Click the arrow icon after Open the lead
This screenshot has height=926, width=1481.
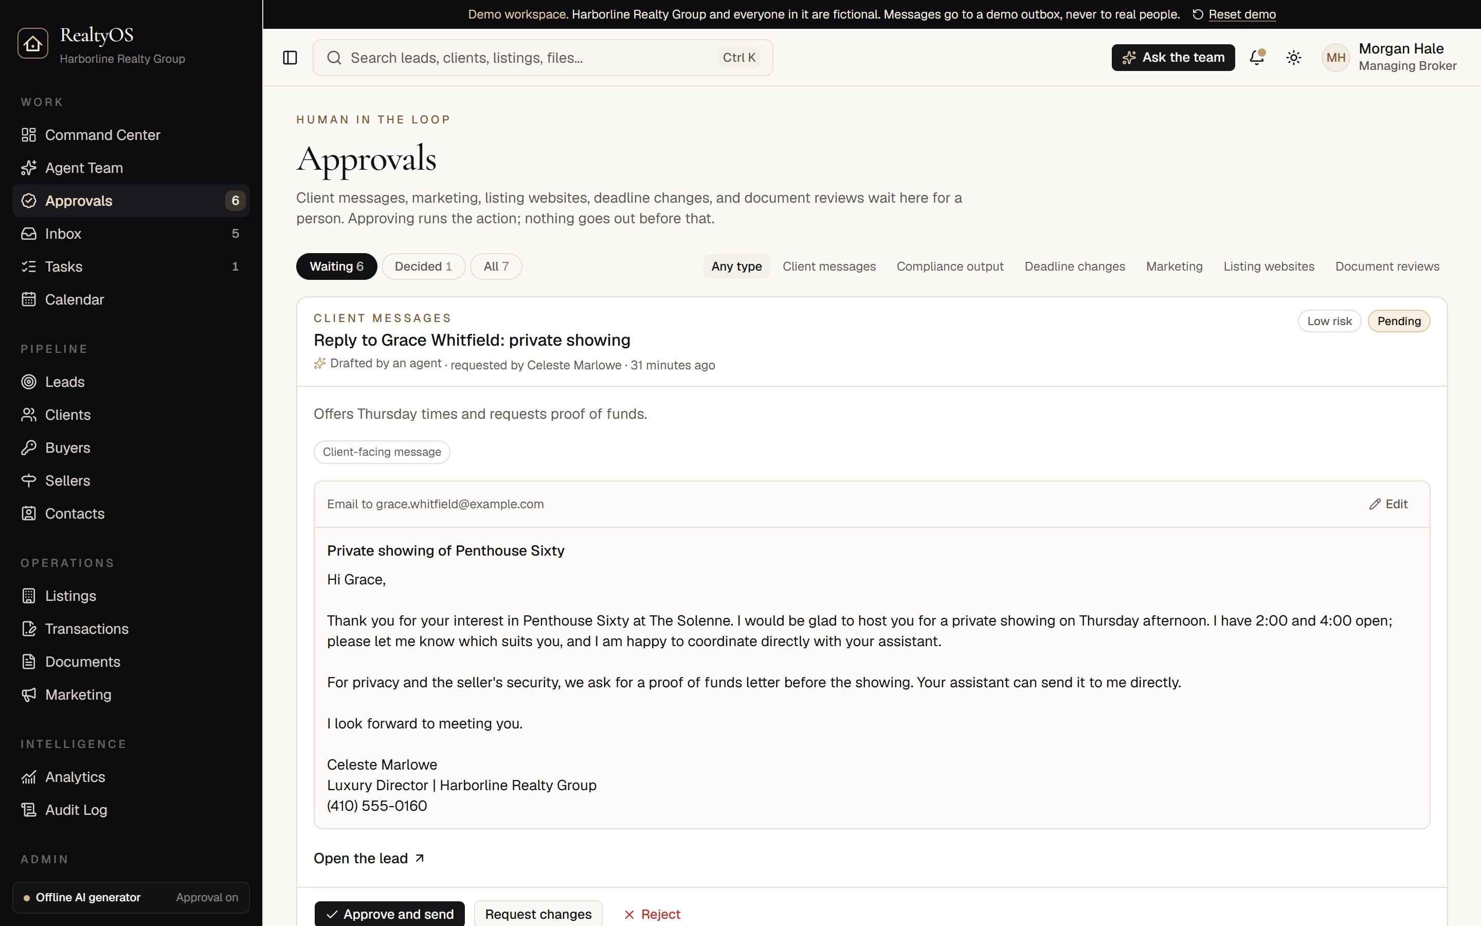pyautogui.click(x=420, y=858)
